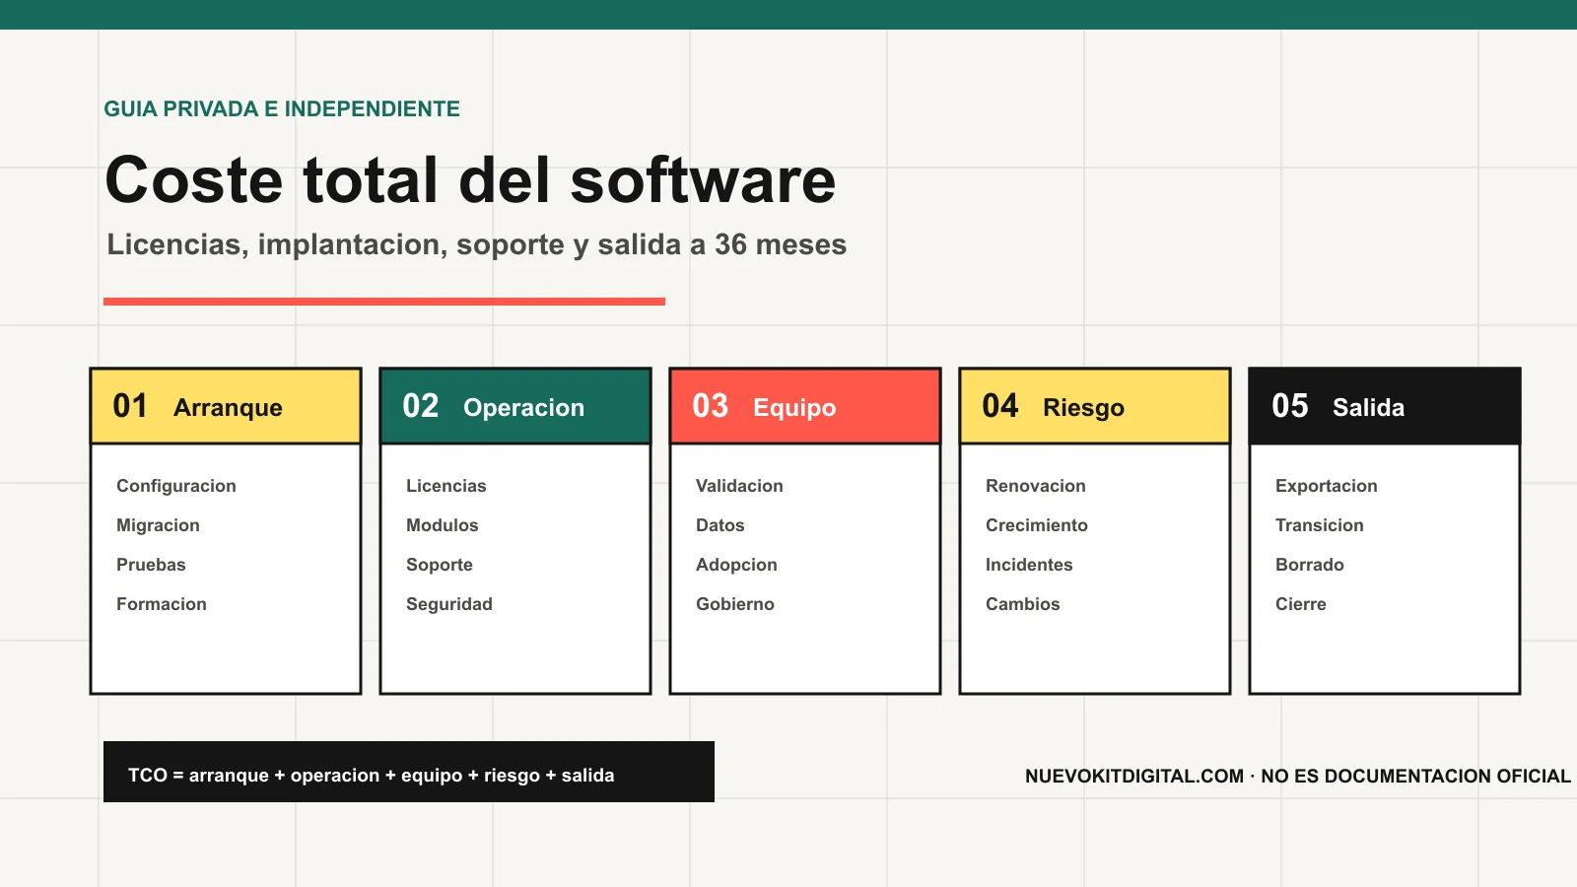Click the '01 Arranque' card header
Image resolution: width=1577 pixels, height=887 pixels.
point(226,406)
